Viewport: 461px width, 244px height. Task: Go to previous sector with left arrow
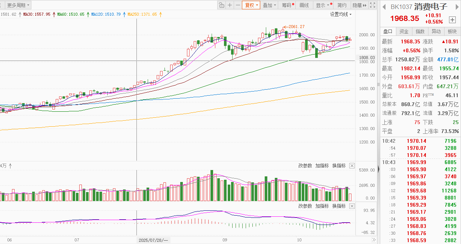click(x=384, y=7)
